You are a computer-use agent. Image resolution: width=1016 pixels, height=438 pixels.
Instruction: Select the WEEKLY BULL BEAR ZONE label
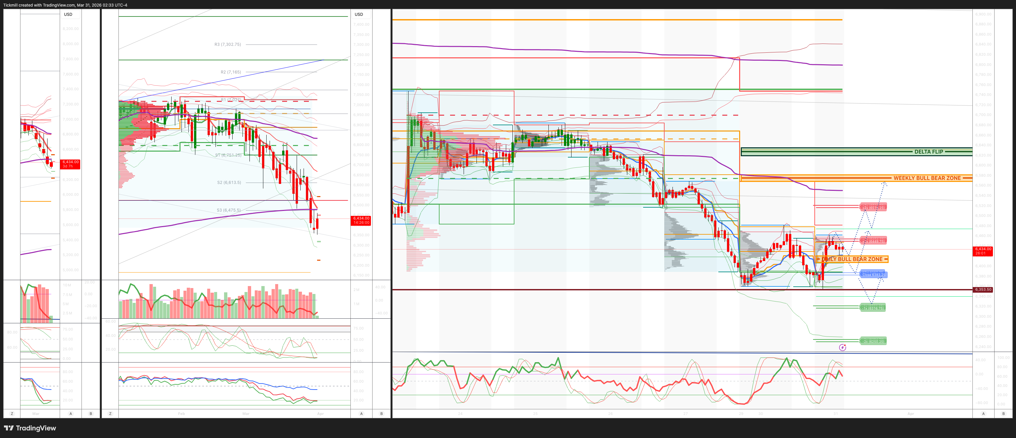tap(927, 178)
